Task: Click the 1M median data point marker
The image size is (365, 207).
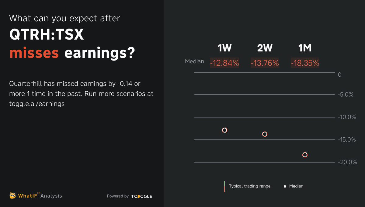Action: 305,155
